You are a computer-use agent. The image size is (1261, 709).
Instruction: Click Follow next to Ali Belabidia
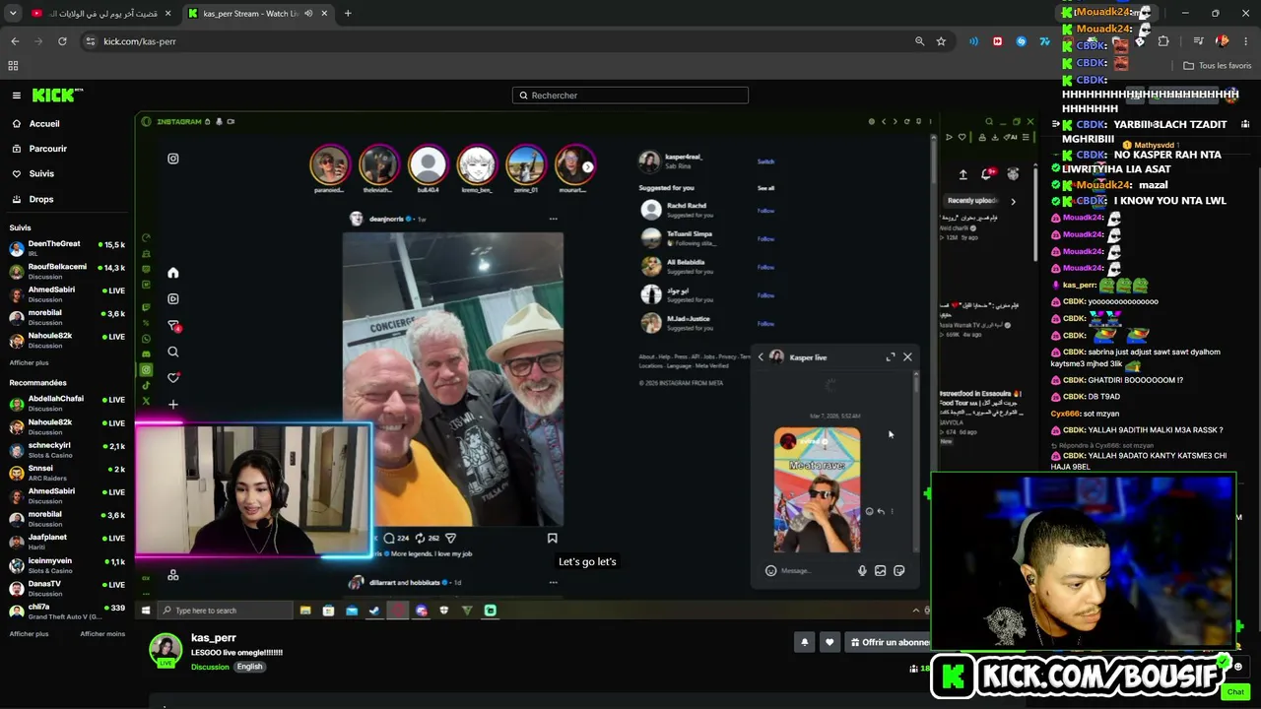[x=765, y=267]
